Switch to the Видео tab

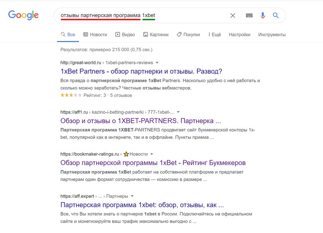point(125,35)
